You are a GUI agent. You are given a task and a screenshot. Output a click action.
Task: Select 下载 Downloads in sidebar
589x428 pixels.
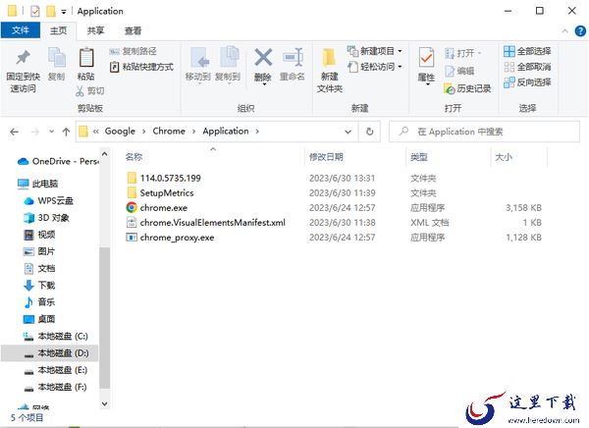tap(39, 286)
